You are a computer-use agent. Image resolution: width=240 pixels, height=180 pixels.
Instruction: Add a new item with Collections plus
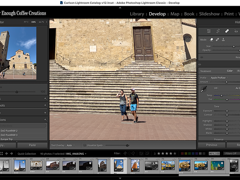45,119
